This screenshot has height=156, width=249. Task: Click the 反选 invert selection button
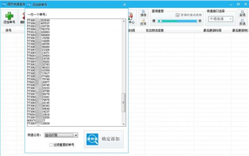242,22
